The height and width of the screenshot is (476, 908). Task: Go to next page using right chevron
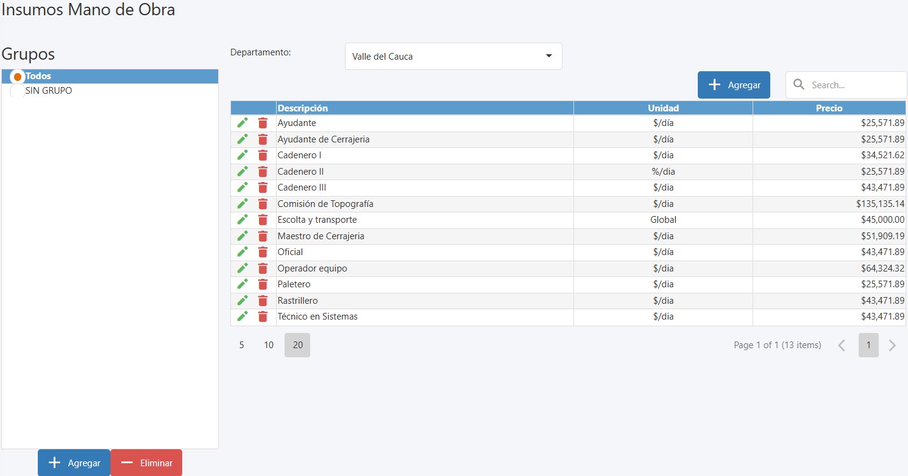point(892,346)
